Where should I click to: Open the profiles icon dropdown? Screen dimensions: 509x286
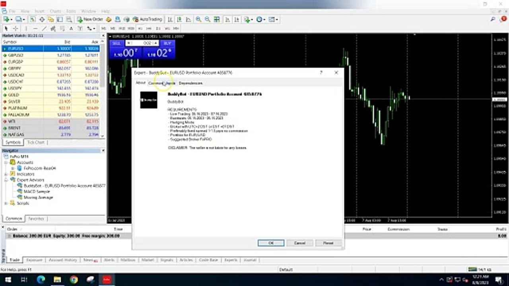tap(20, 19)
